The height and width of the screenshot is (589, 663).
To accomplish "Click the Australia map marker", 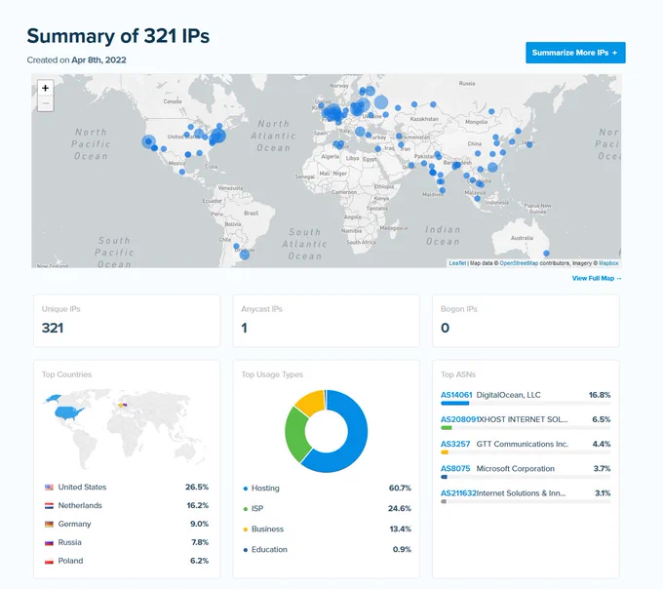I will click(546, 254).
